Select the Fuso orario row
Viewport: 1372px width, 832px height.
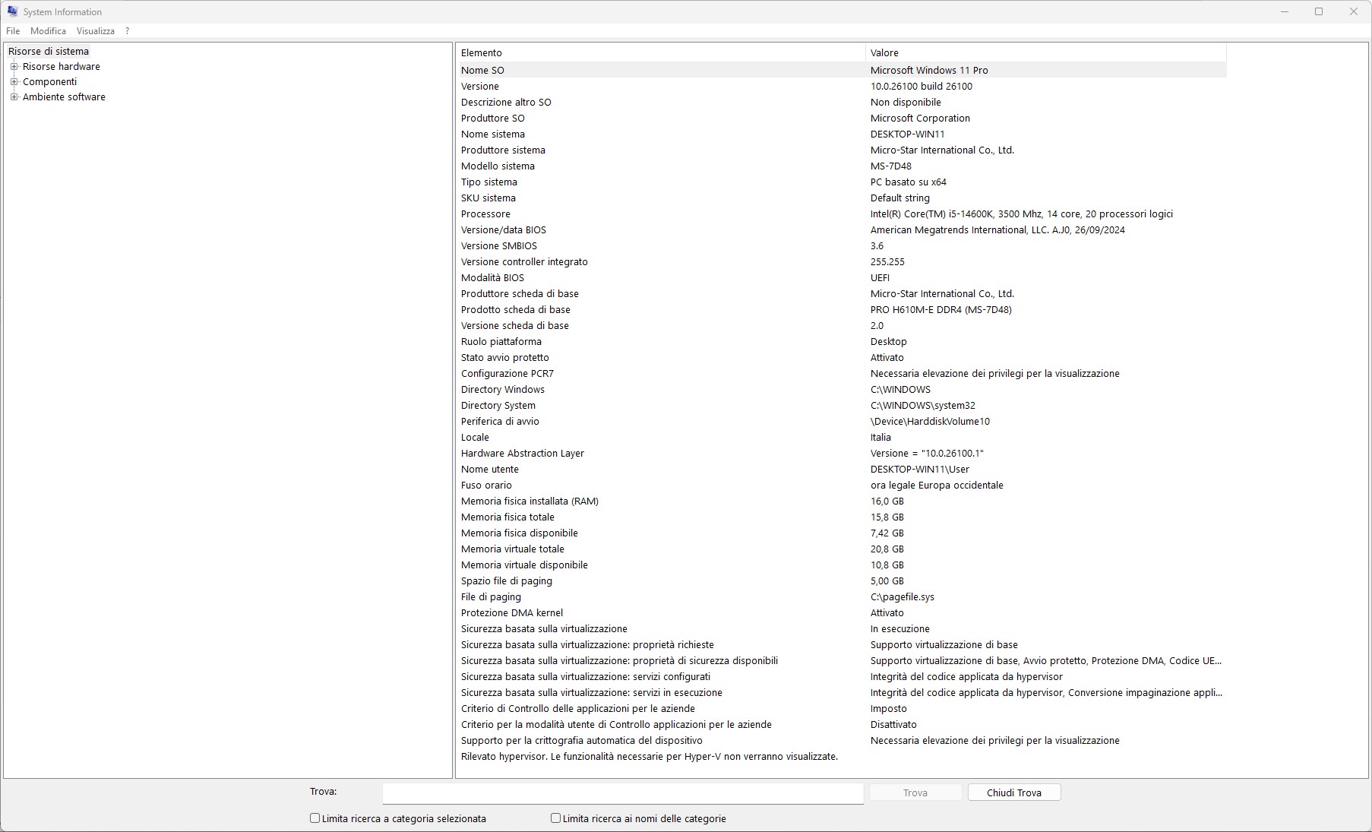click(x=842, y=485)
